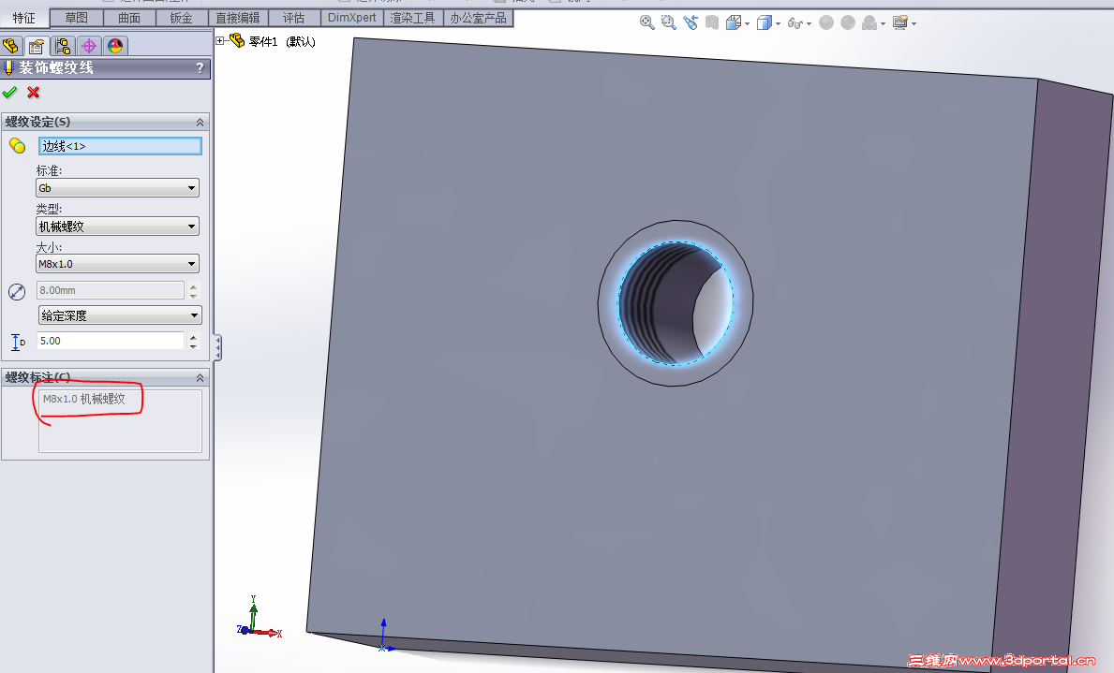Click the 边线<1> selection box
The width and height of the screenshot is (1114, 673).
pos(120,146)
